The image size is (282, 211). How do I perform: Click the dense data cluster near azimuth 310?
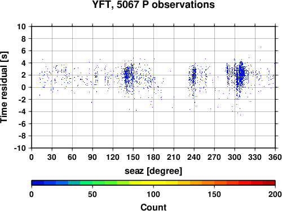click(x=241, y=74)
